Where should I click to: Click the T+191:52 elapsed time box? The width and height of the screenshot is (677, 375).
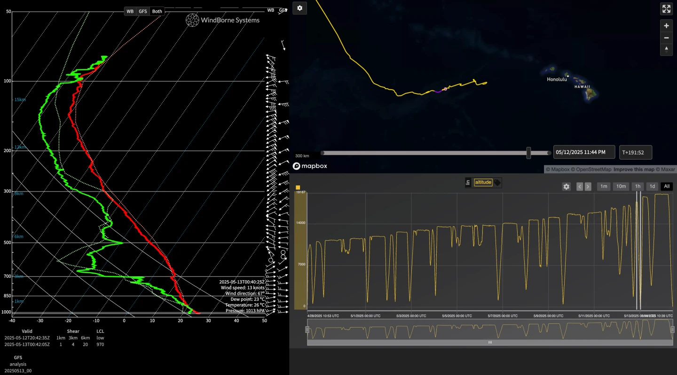[636, 152]
